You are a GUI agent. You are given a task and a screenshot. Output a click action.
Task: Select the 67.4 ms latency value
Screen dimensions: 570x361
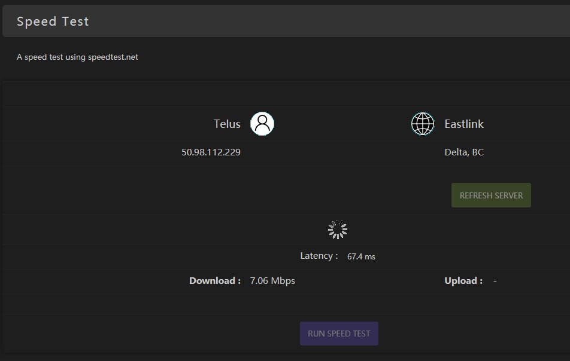point(361,256)
